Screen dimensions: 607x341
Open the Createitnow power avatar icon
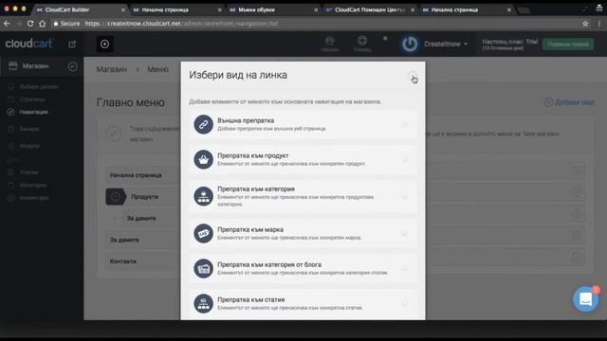[410, 45]
